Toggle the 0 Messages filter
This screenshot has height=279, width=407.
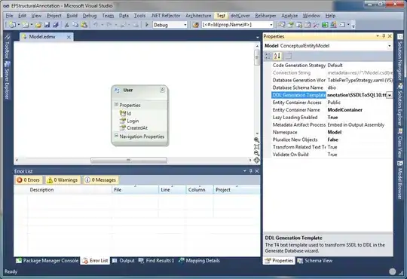pyautogui.click(x=101, y=179)
